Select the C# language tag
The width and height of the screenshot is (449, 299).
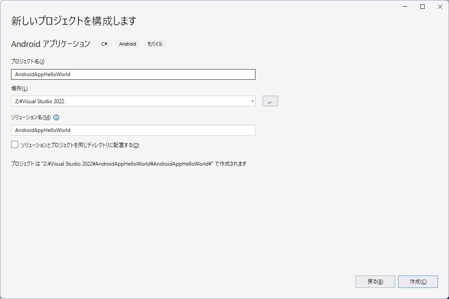pos(104,44)
